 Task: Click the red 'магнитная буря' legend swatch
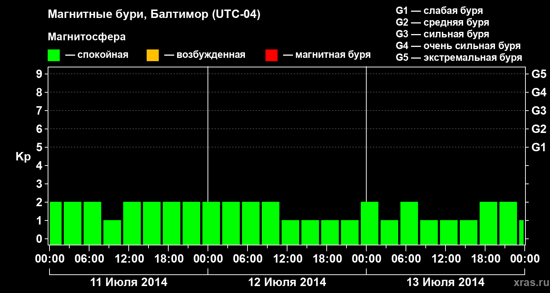coord(272,55)
